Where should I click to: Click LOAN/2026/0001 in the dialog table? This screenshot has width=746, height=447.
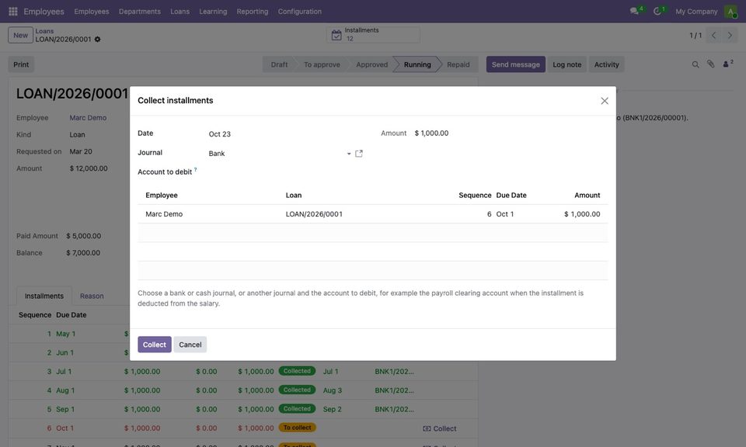[314, 214]
